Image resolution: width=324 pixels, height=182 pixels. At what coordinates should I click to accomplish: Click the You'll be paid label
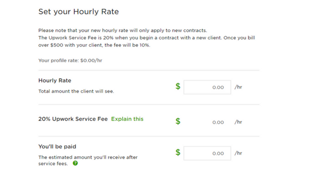(x=57, y=147)
